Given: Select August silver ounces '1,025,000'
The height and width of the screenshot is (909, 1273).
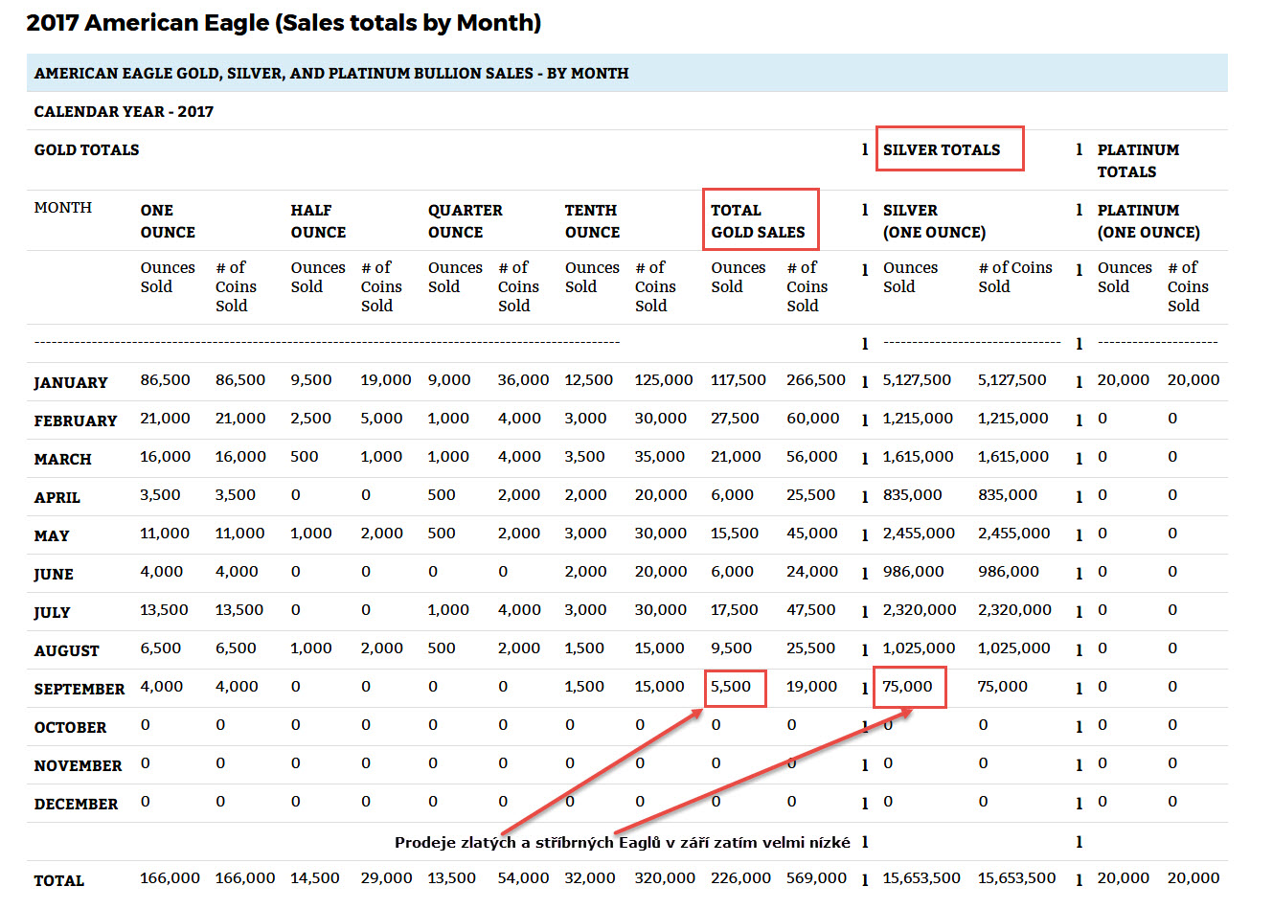Looking at the screenshot, I should pyautogui.click(x=919, y=648).
